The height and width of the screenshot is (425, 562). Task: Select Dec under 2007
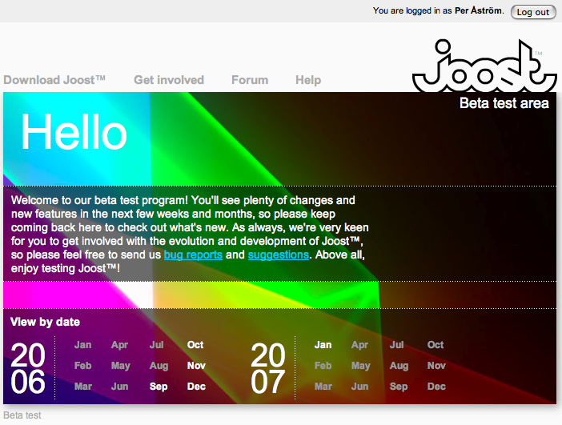click(x=436, y=387)
